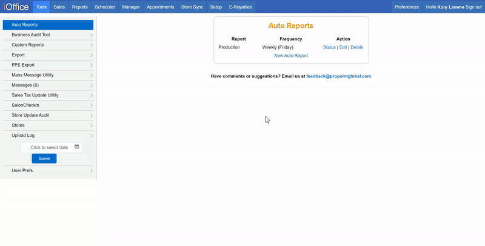Open the calendar icon in date field
The height and width of the screenshot is (246, 485).
click(x=77, y=147)
